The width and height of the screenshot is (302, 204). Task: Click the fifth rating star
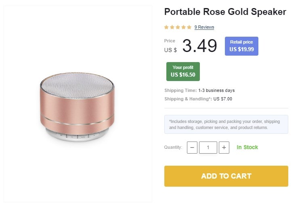189,27
